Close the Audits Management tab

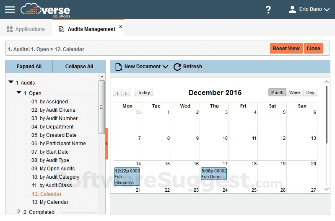[121, 26]
